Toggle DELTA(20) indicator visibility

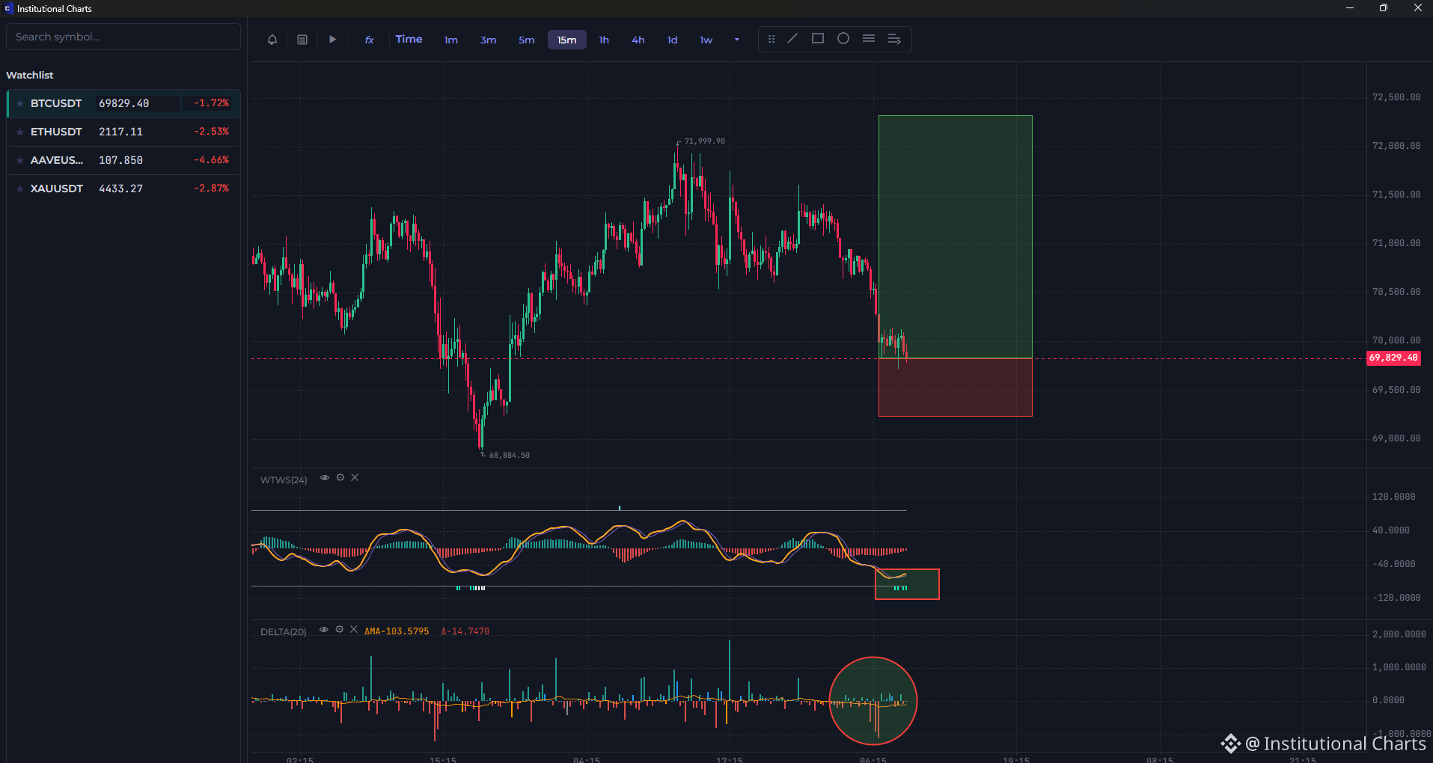point(324,629)
